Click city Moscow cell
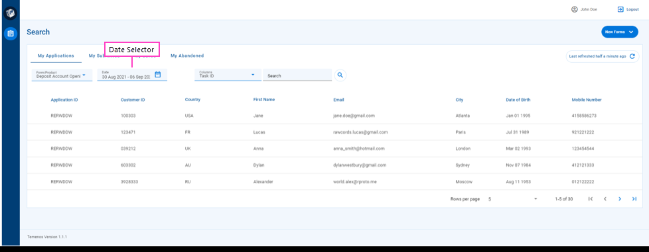The width and height of the screenshot is (649, 252). 464,181
